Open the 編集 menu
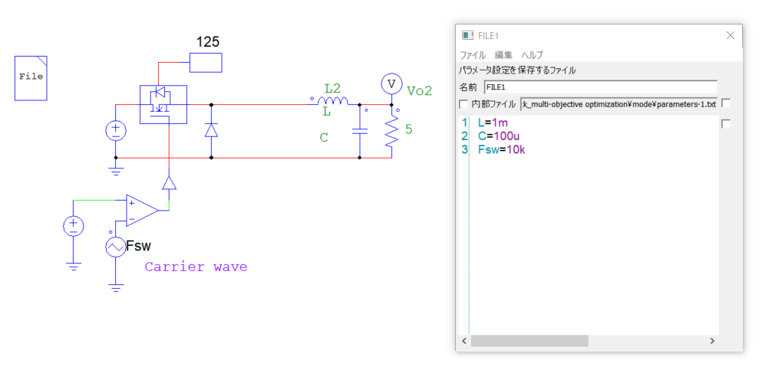 click(x=503, y=55)
